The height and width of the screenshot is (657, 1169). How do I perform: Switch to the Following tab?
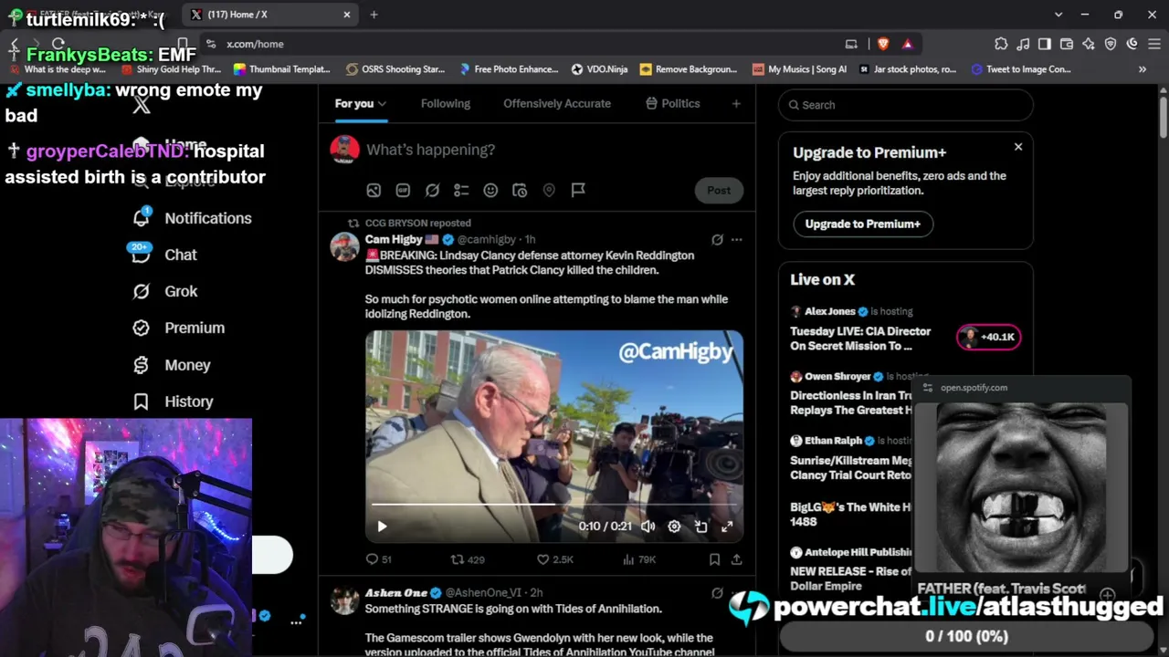click(446, 103)
